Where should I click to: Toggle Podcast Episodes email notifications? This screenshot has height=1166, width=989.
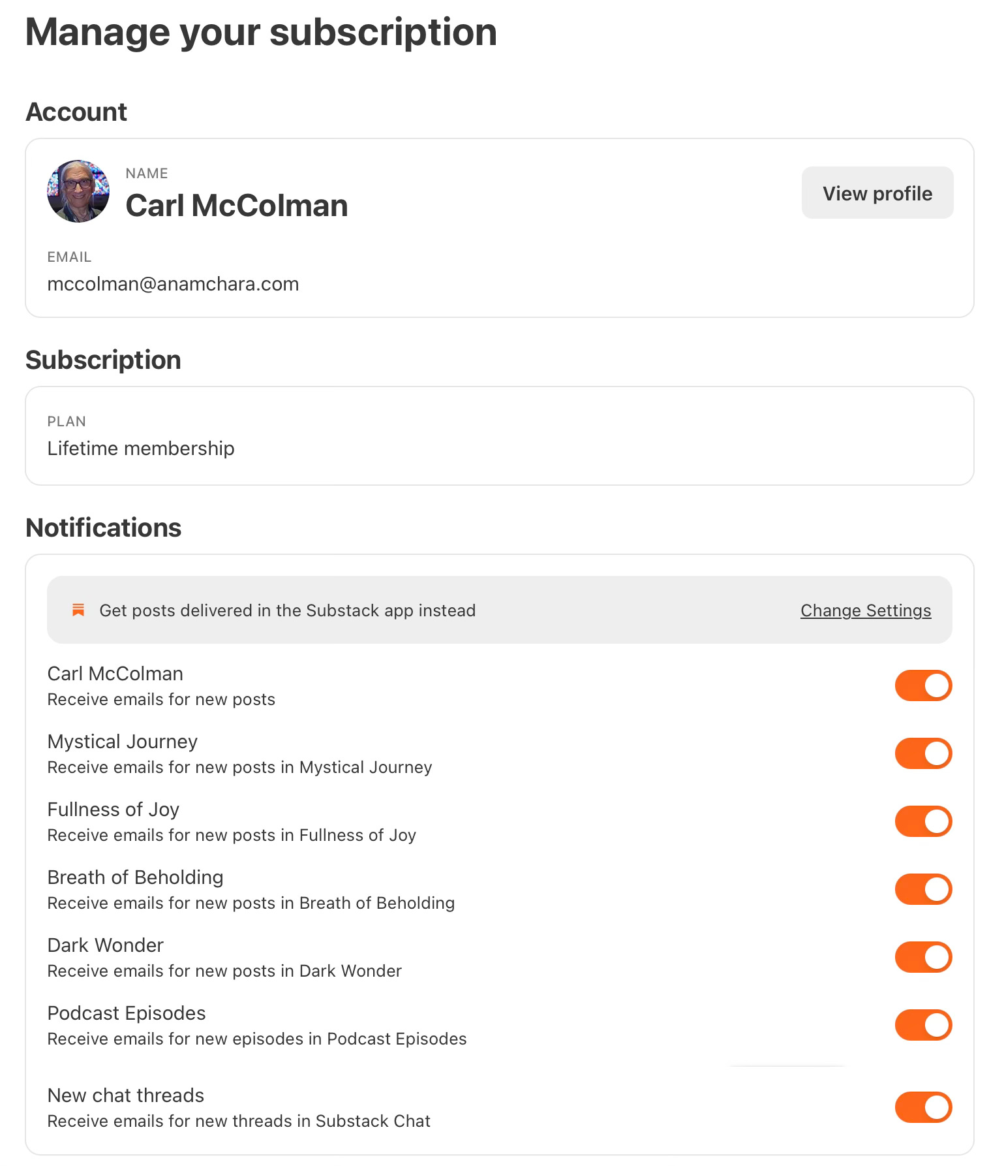[x=923, y=1025]
